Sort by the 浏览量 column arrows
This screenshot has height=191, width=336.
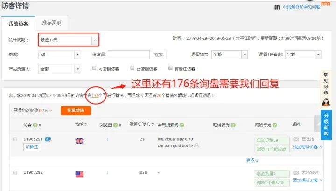120,125
